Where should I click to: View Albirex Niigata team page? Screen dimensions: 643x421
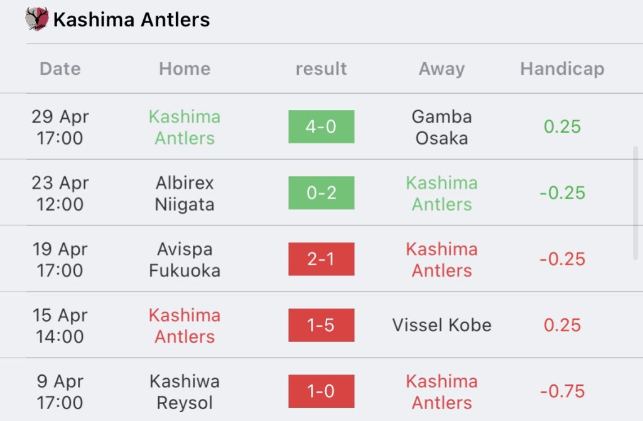185,194
